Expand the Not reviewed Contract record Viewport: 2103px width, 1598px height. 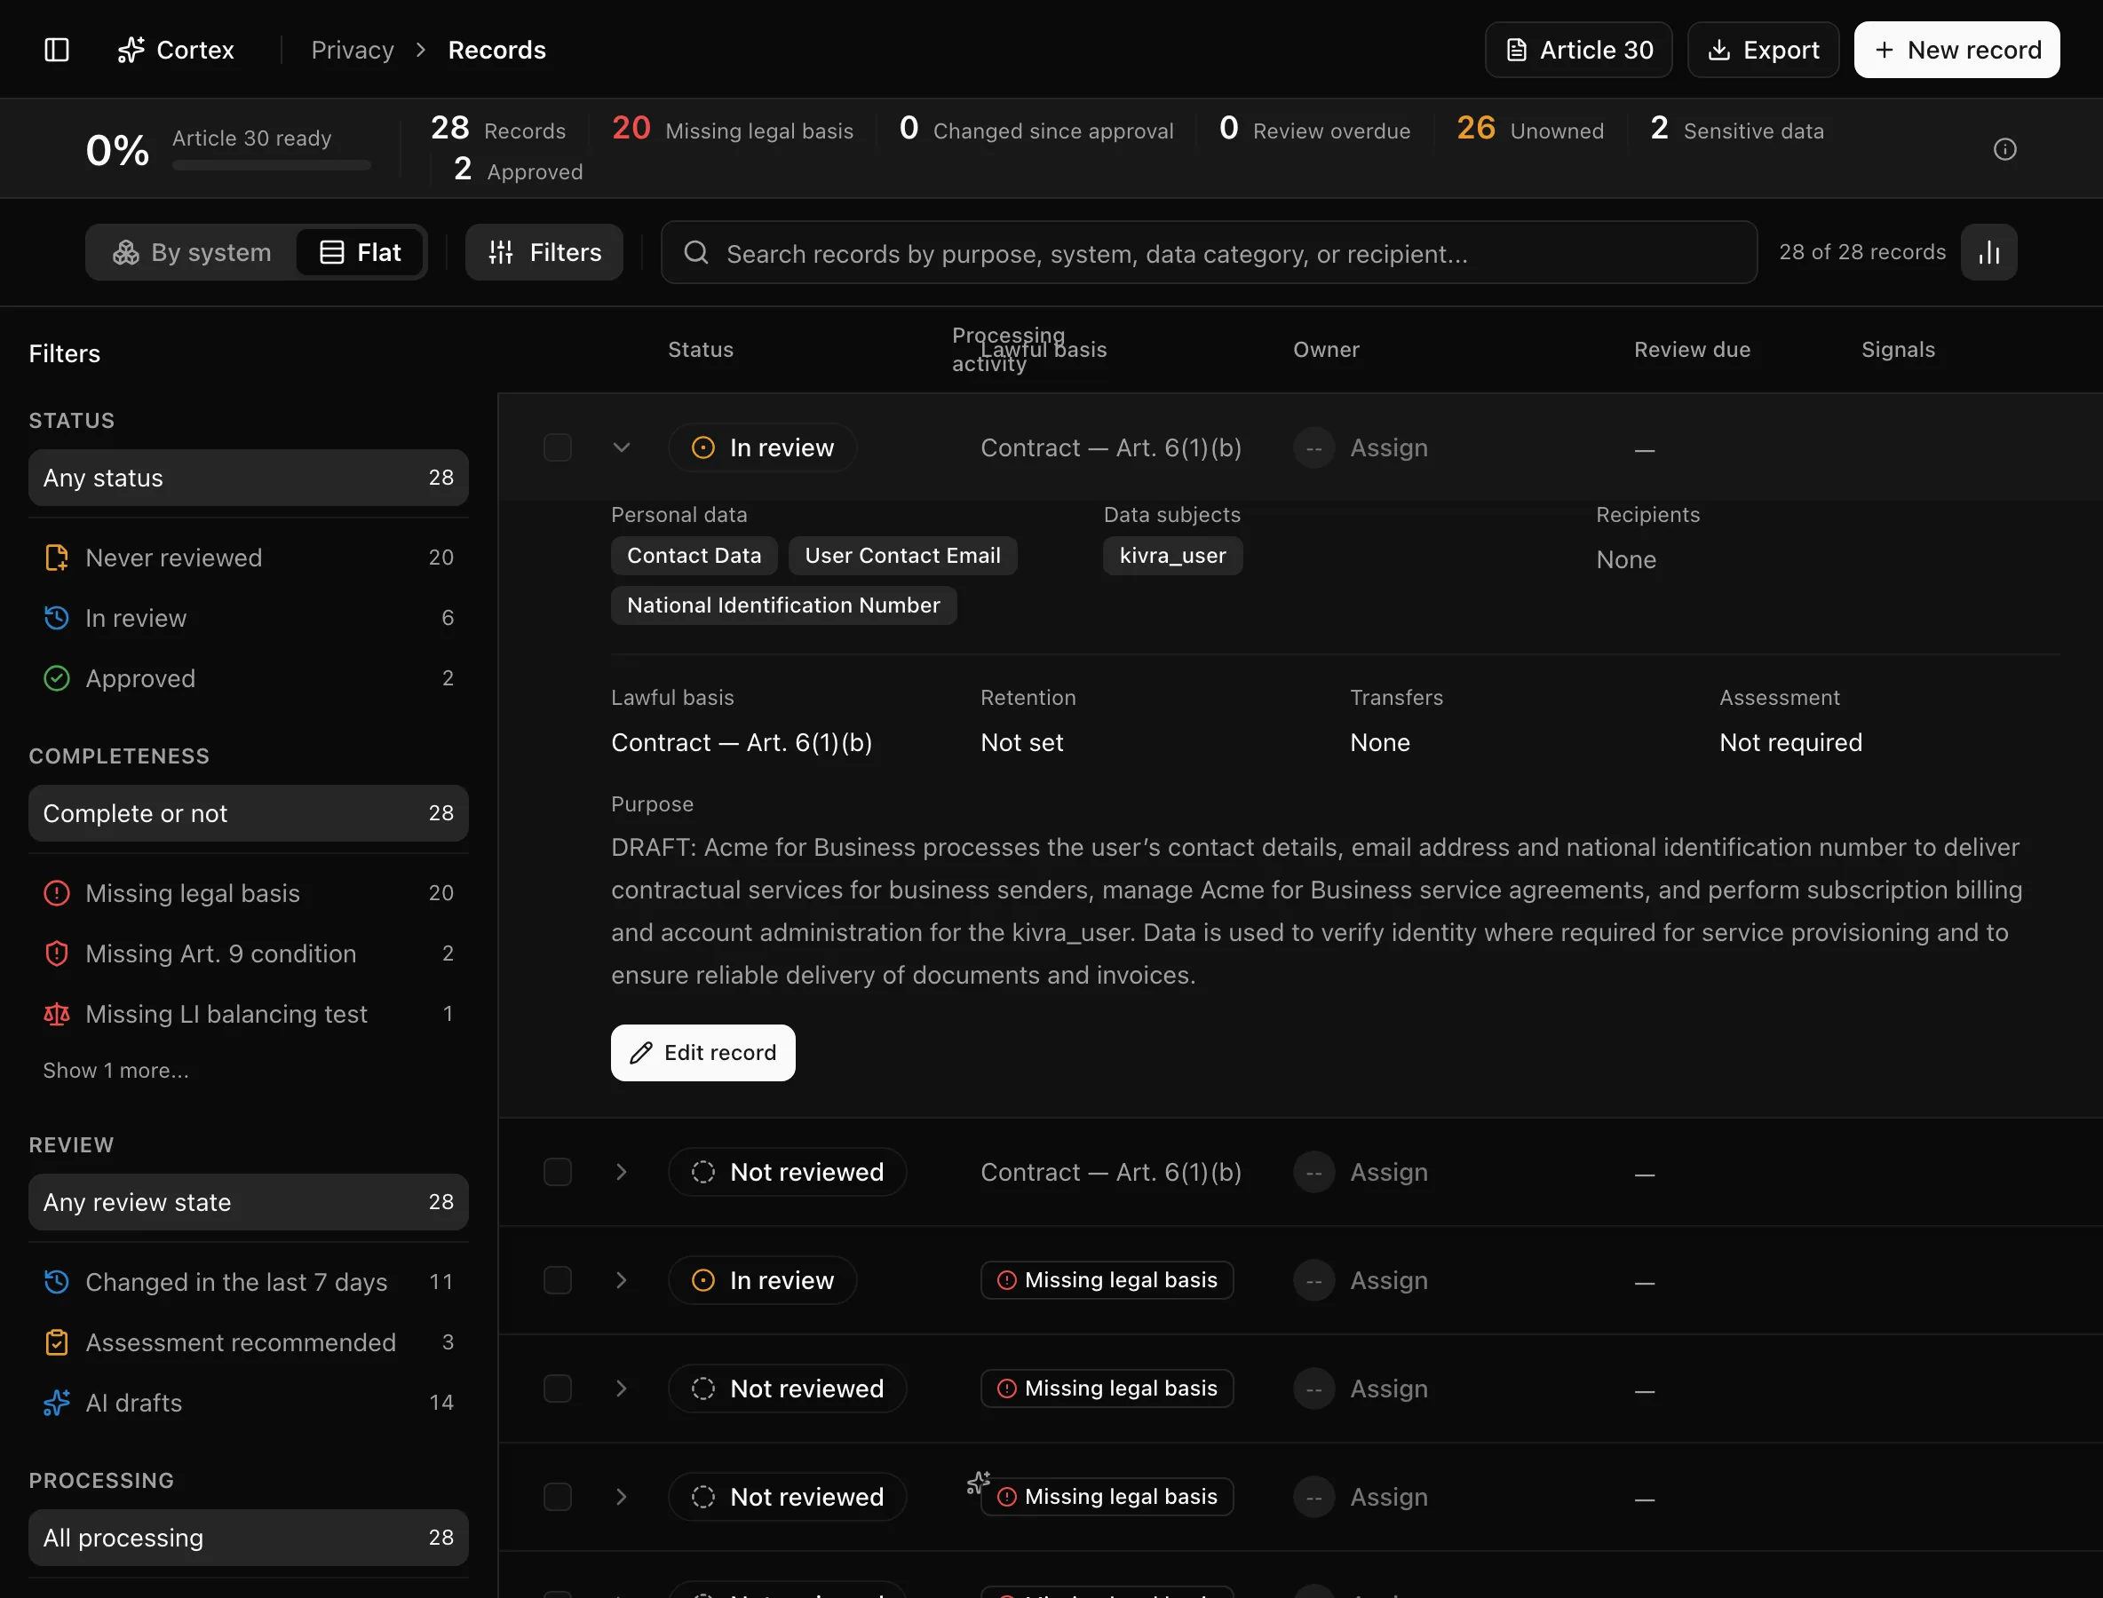[622, 1172]
